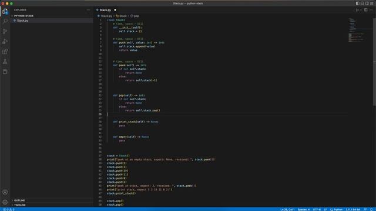Open the Customize Layout icon
This screenshot has width=376, height=211.
[372, 4]
